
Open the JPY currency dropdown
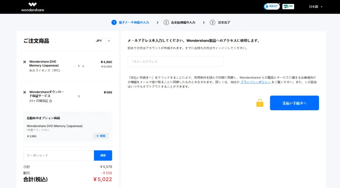103,41
